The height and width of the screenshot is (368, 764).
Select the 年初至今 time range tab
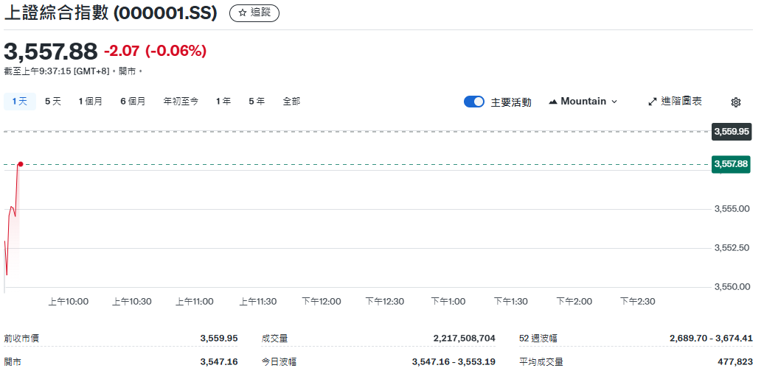[181, 102]
